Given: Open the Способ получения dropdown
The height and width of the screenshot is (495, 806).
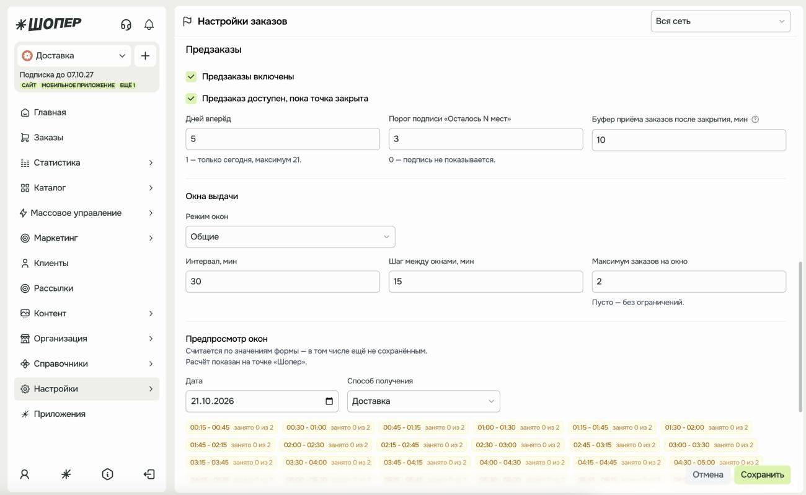Looking at the screenshot, I should [x=423, y=401].
